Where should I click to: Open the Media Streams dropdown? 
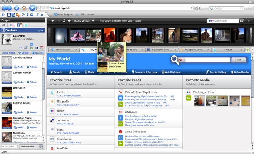point(84,21)
